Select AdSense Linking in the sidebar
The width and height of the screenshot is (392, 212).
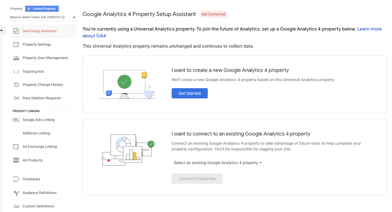click(x=36, y=133)
